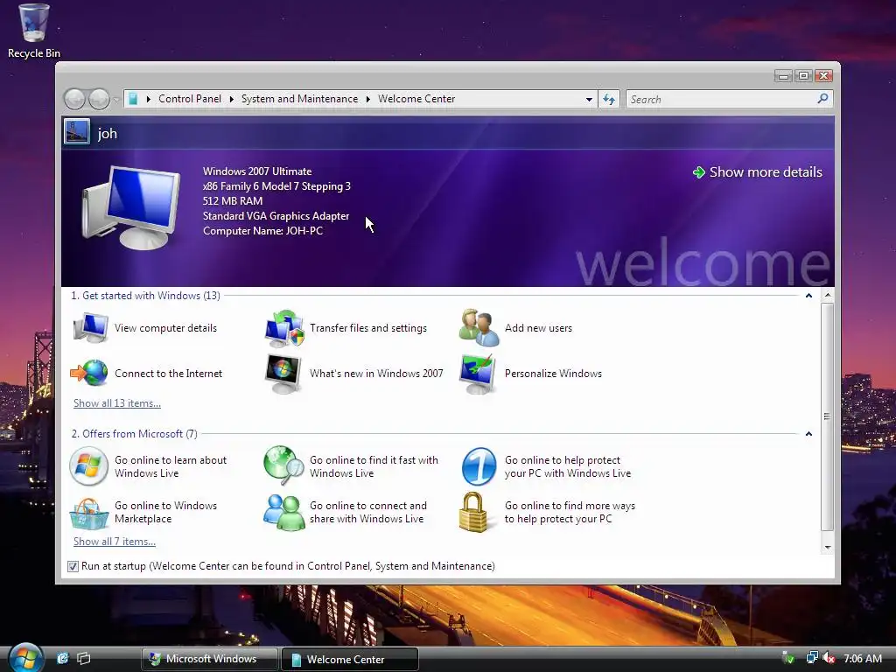
Task: Click the Refresh button beside the address bar
Action: pos(609,100)
